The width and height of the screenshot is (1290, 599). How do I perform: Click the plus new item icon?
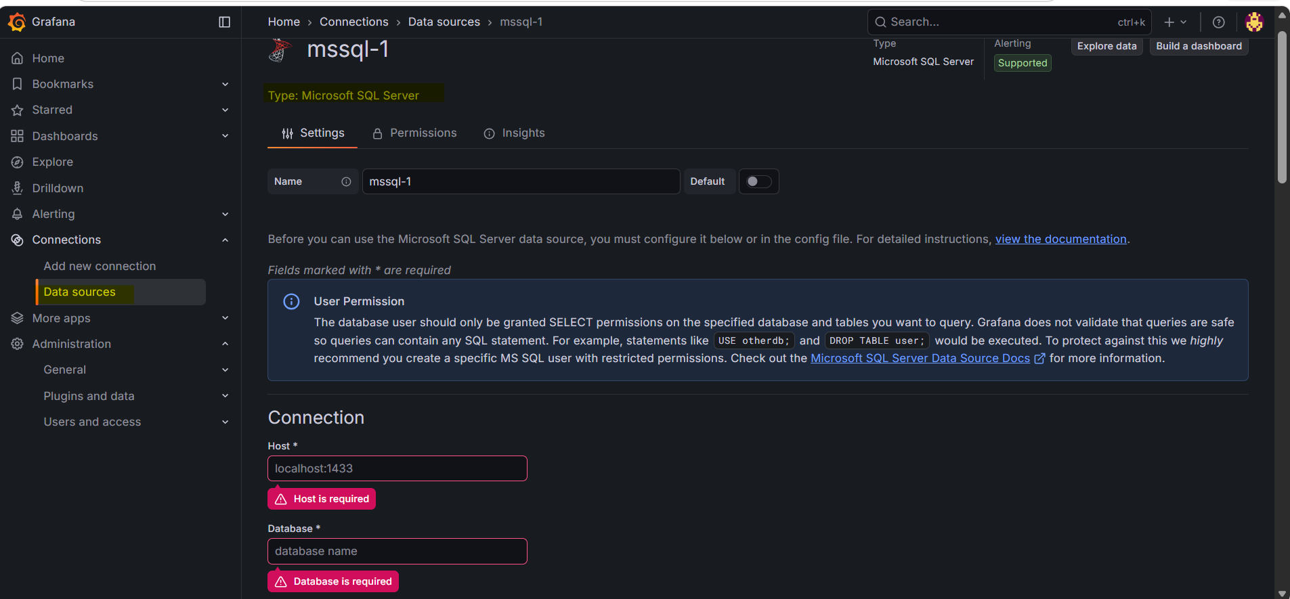click(x=1169, y=22)
